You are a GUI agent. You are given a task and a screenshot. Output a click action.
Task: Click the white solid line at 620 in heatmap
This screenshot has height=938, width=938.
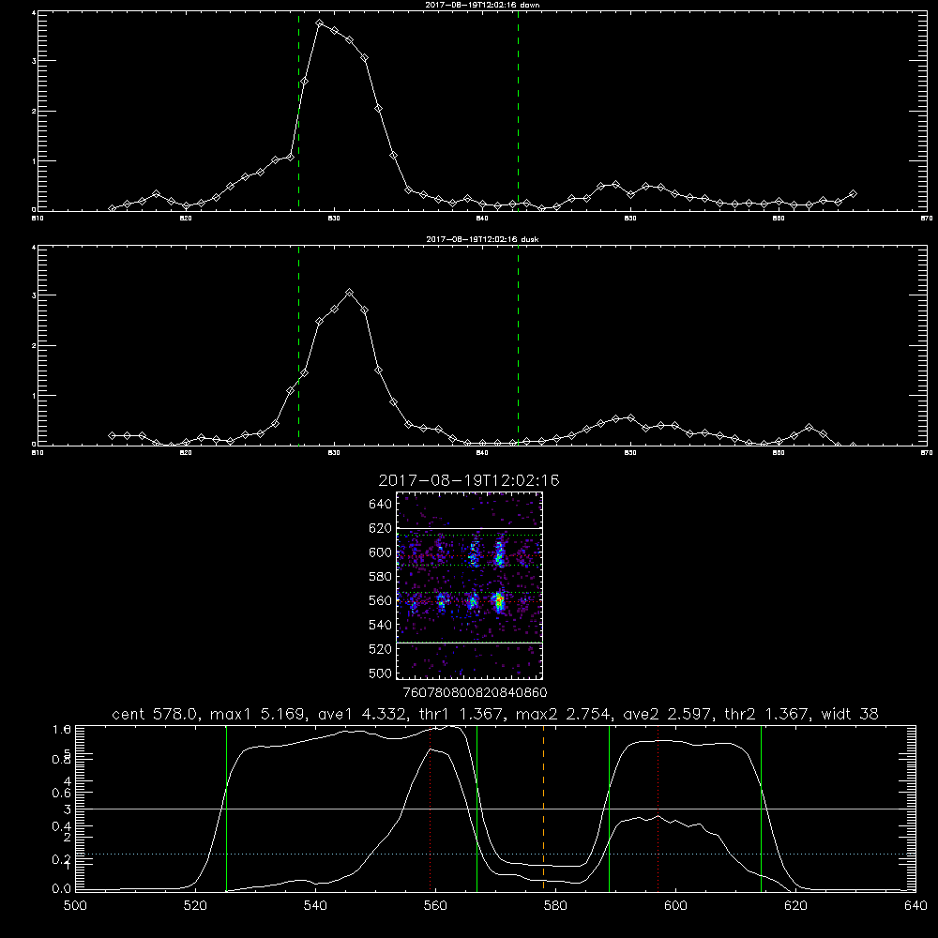(x=470, y=528)
